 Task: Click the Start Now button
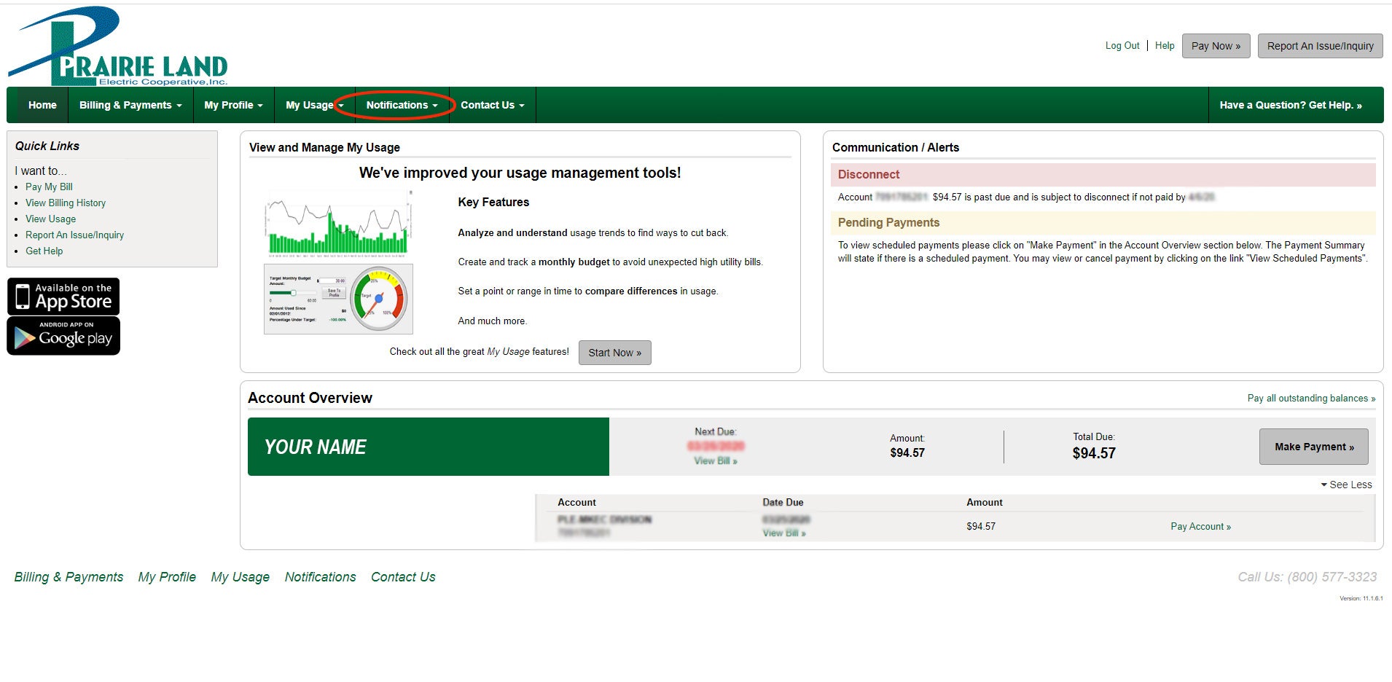614,353
